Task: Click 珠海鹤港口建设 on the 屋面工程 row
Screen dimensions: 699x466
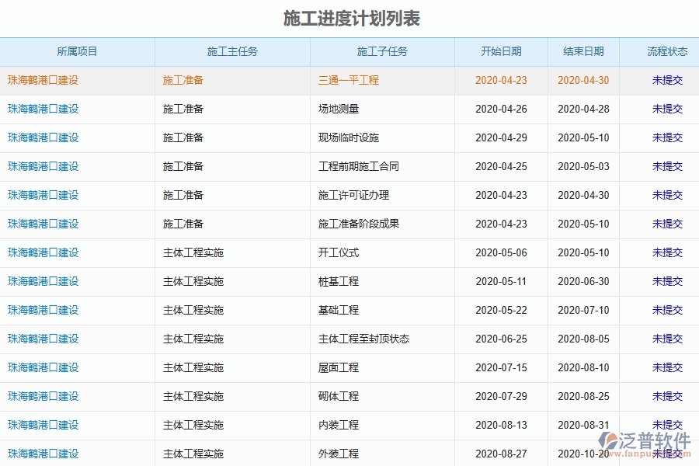Action: pos(44,367)
